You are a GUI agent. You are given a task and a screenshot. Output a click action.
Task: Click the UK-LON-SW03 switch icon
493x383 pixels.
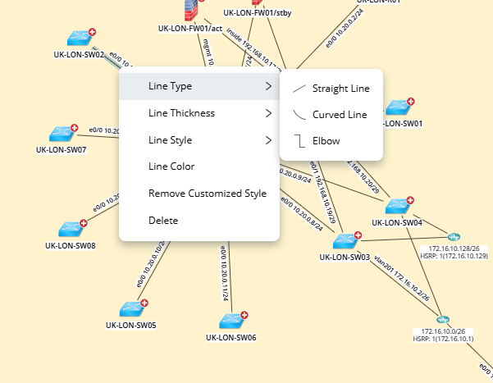(x=345, y=242)
